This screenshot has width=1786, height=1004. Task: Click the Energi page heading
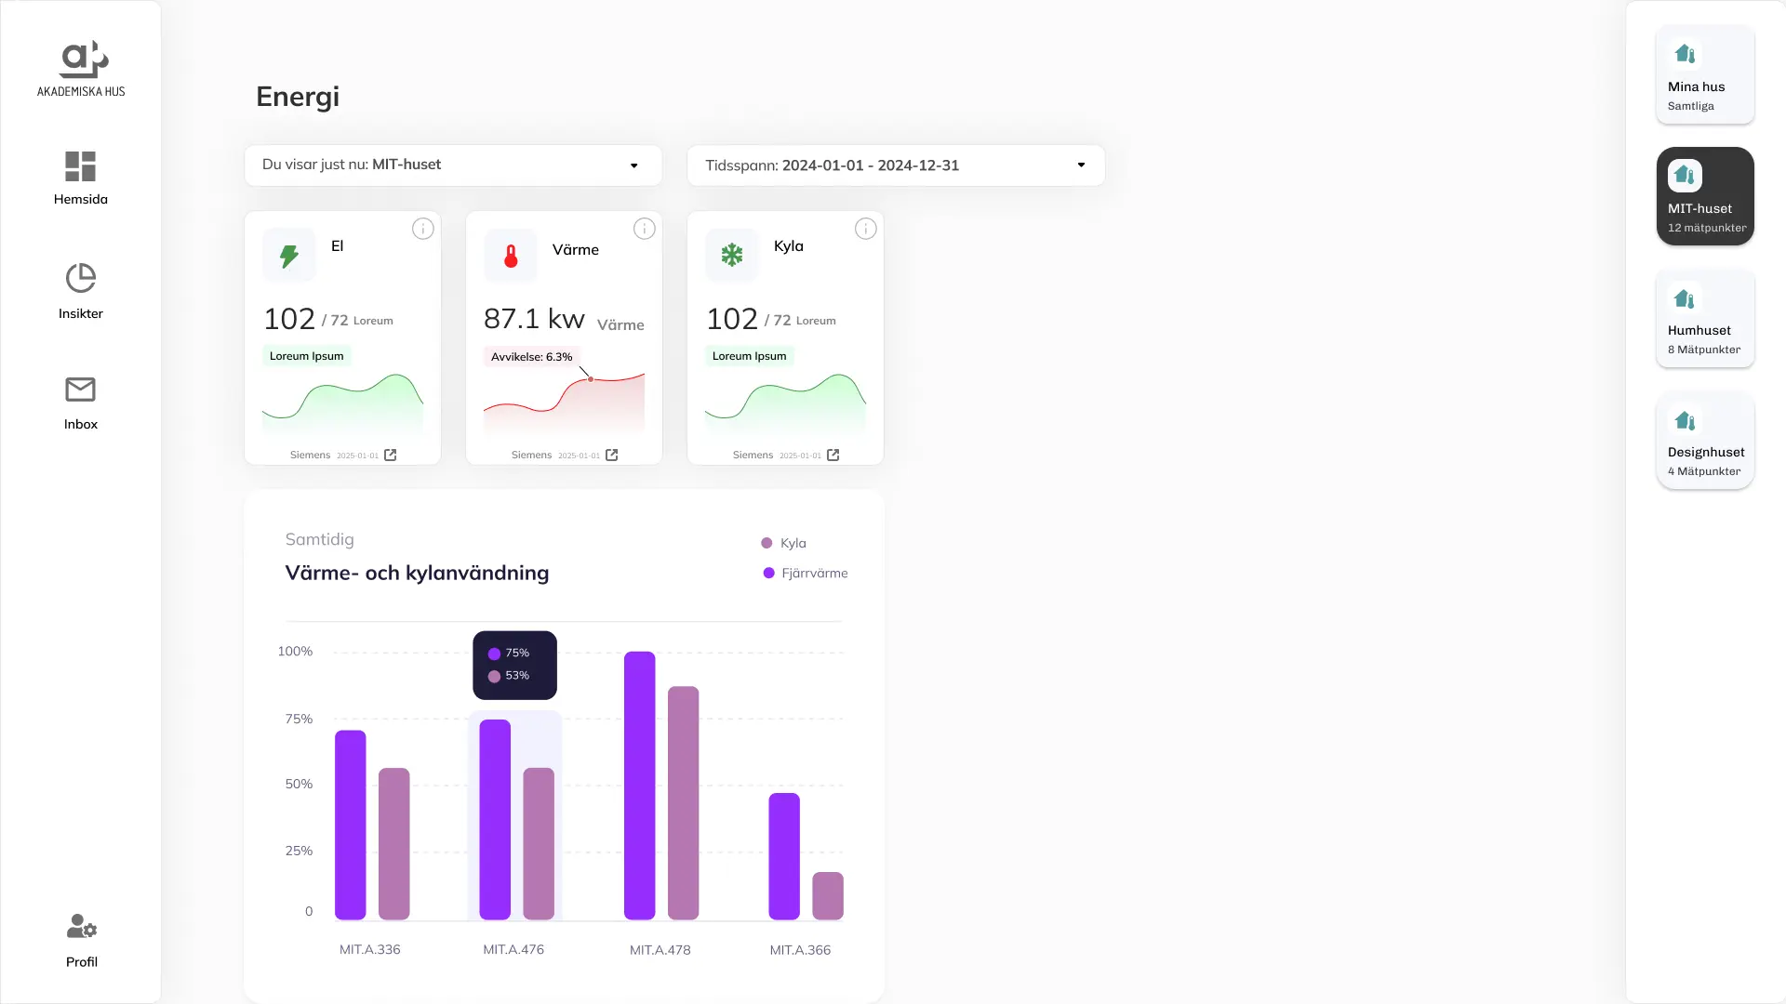[298, 97]
